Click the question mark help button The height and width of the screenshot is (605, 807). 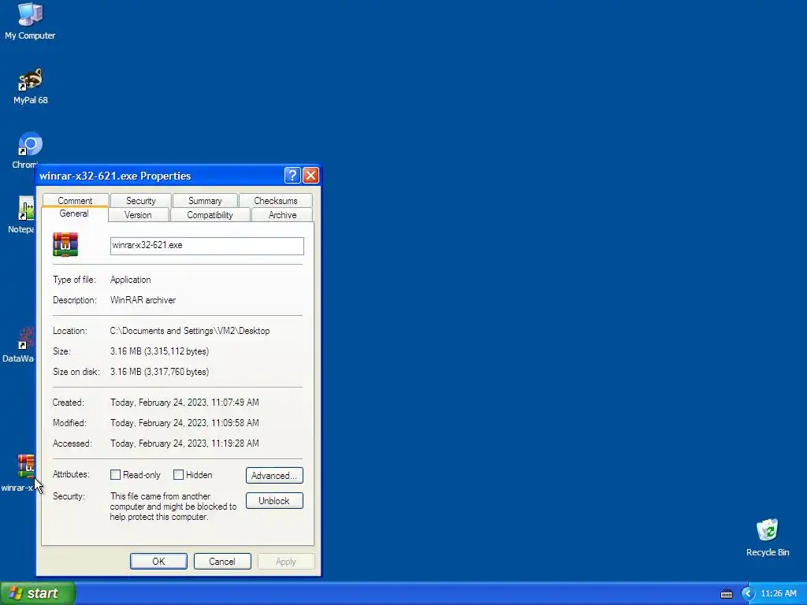[292, 176]
